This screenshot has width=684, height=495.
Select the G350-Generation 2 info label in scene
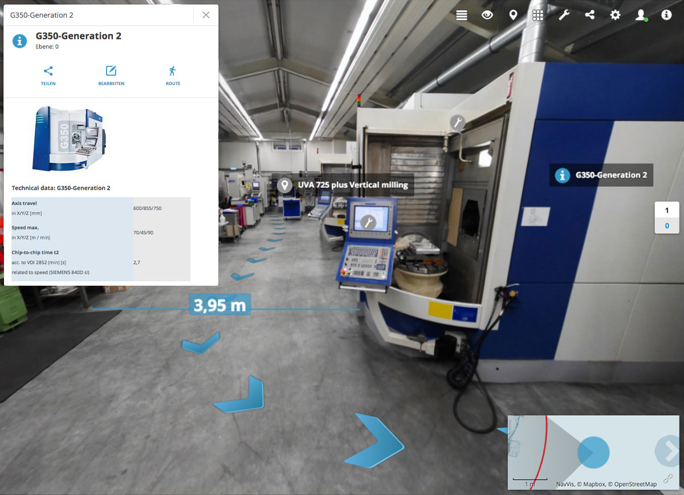[601, 175]
